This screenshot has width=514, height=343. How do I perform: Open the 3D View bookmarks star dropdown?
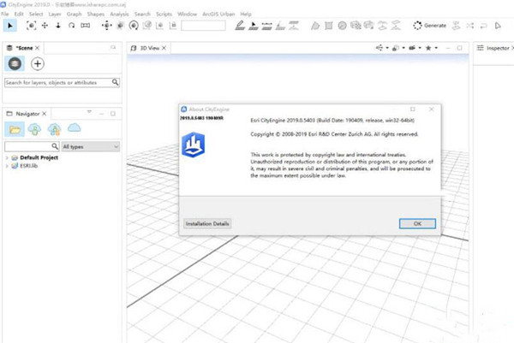coord(432,48)
